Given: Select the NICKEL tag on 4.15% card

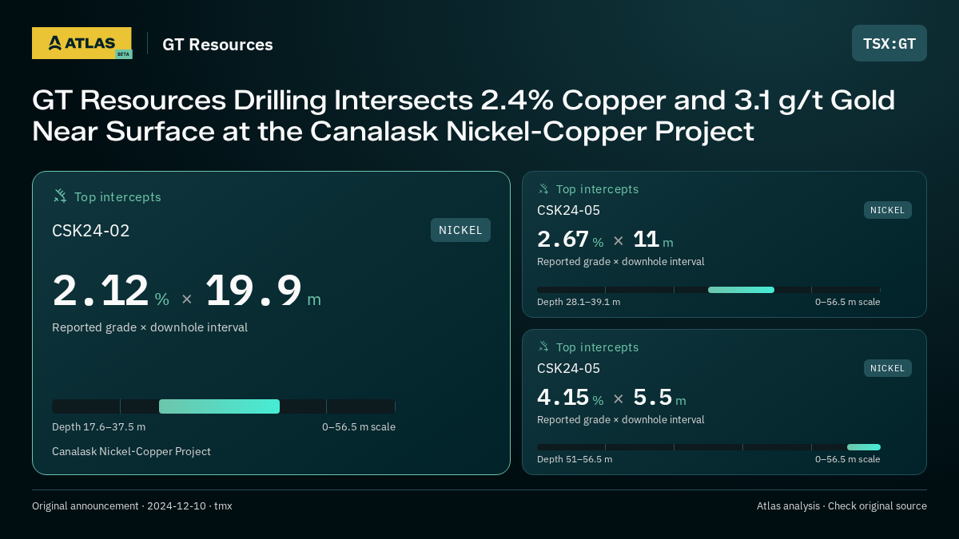Looking at the screenshot, I should [x=887, y=368].
